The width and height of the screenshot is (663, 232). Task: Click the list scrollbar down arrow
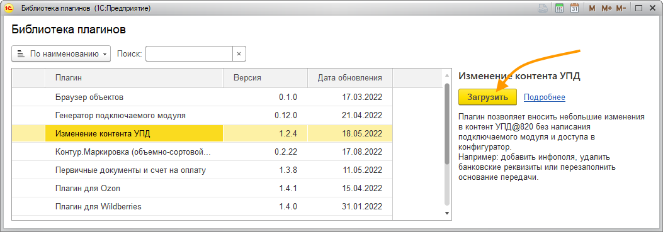pyautogui.click(x=447, y=213)
